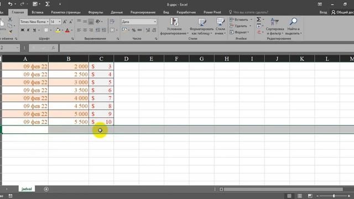Toggle merge and center cells
The width and height of the screenshot is (354, 199).
(112, 30)
